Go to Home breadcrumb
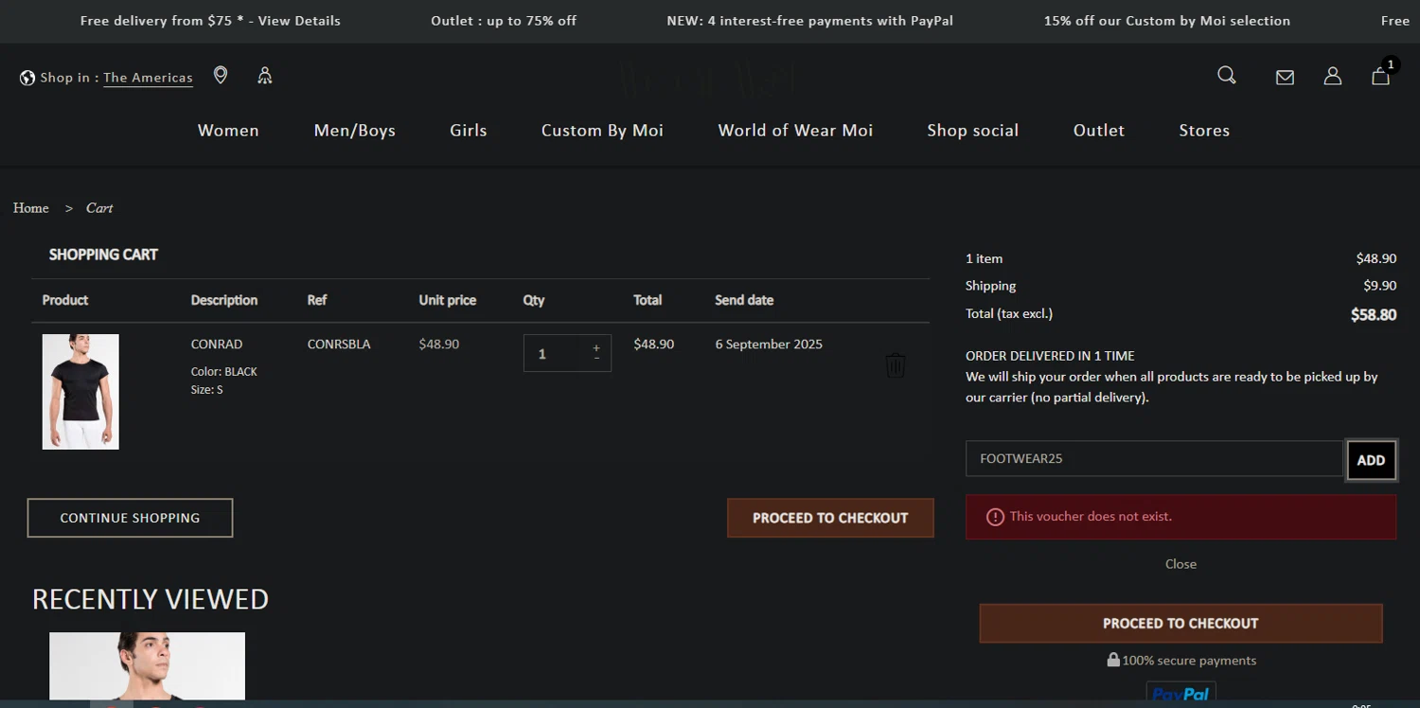Viewport: 1420px width, 708px height. pyautogui.click(x=31, y=208)
